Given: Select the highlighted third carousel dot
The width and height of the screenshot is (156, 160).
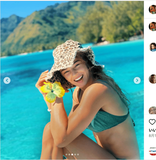Looking at the screenshot, I should pyautogui.click(x=72, y=155).
